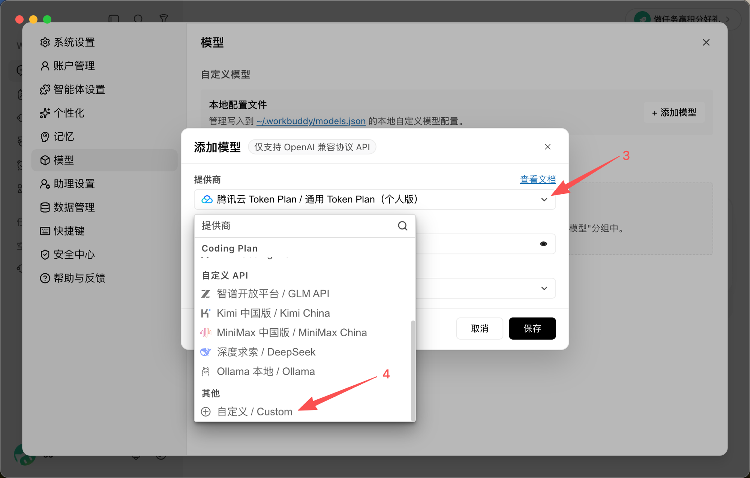Image resolution: width=750 pixels, height=478 pixels.
Task: Open the ~/.workbuddy/models.json link
Action: [x=311, y=121]
